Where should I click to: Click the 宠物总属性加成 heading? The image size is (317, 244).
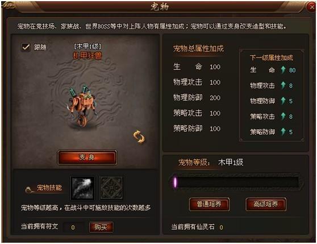198,49
